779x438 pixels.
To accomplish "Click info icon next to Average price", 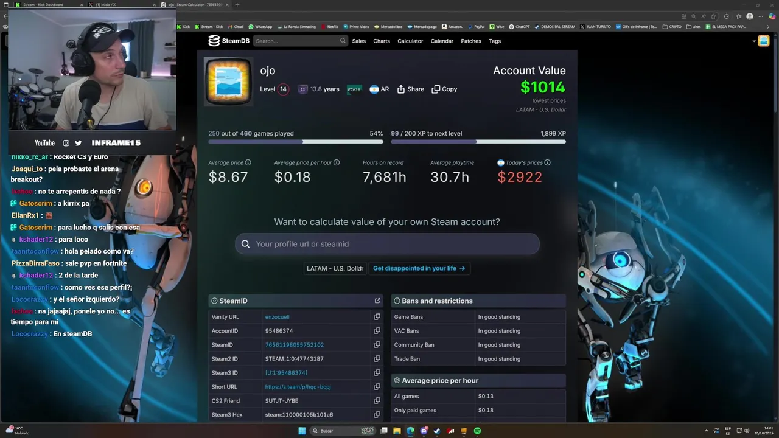I will 248,162.
